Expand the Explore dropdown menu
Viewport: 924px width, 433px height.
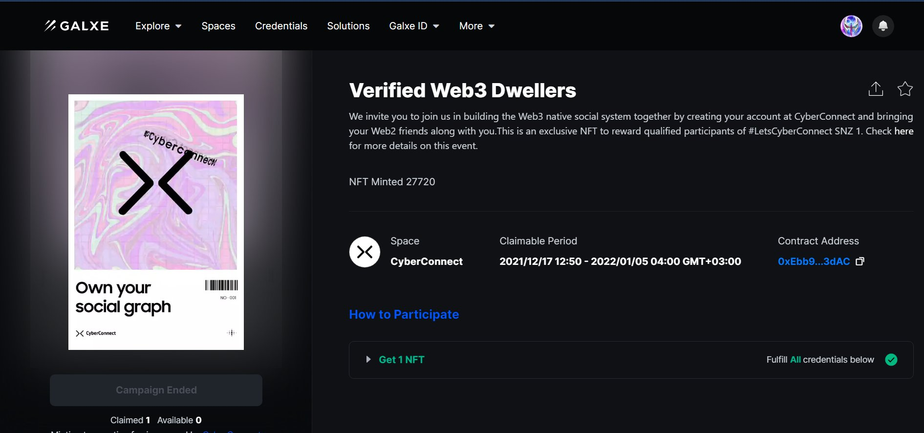pyautogui.click(x=158, y=26)
